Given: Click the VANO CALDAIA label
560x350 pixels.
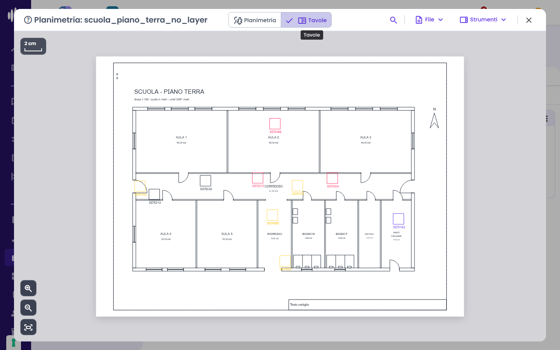Looking at the screenshot, I should (396, 234).
